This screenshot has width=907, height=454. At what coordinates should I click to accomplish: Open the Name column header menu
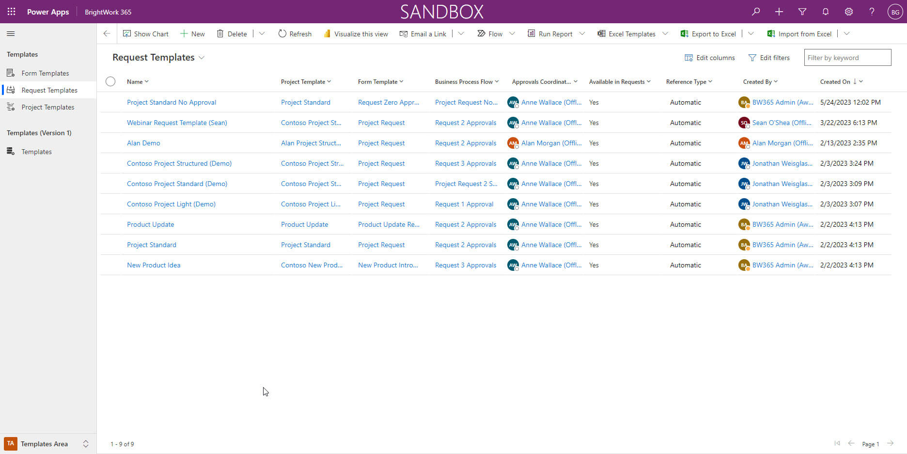click(138, 81)
